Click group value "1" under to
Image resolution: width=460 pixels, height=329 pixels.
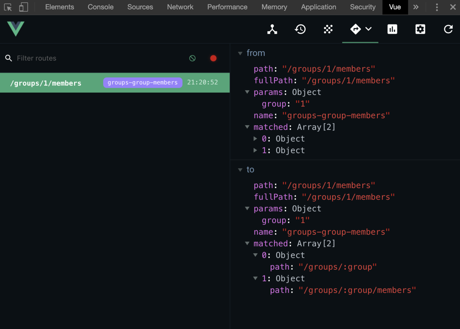(x=302, y=220)
